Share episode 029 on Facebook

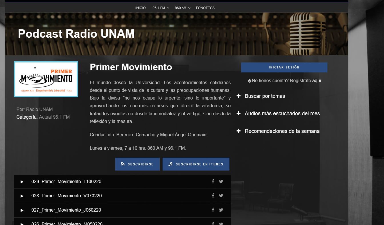[x=213, y=181]
